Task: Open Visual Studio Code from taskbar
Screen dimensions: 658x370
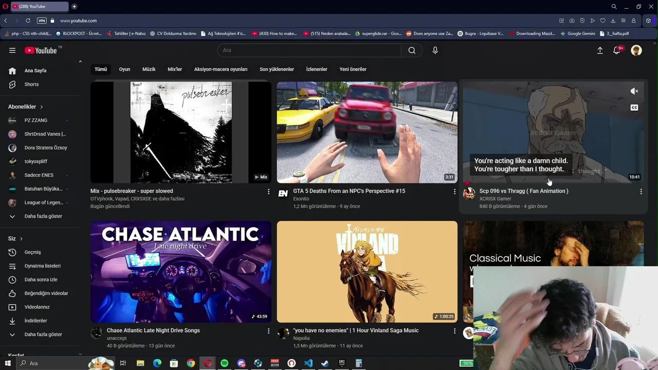Action: (x=308, y=363)
